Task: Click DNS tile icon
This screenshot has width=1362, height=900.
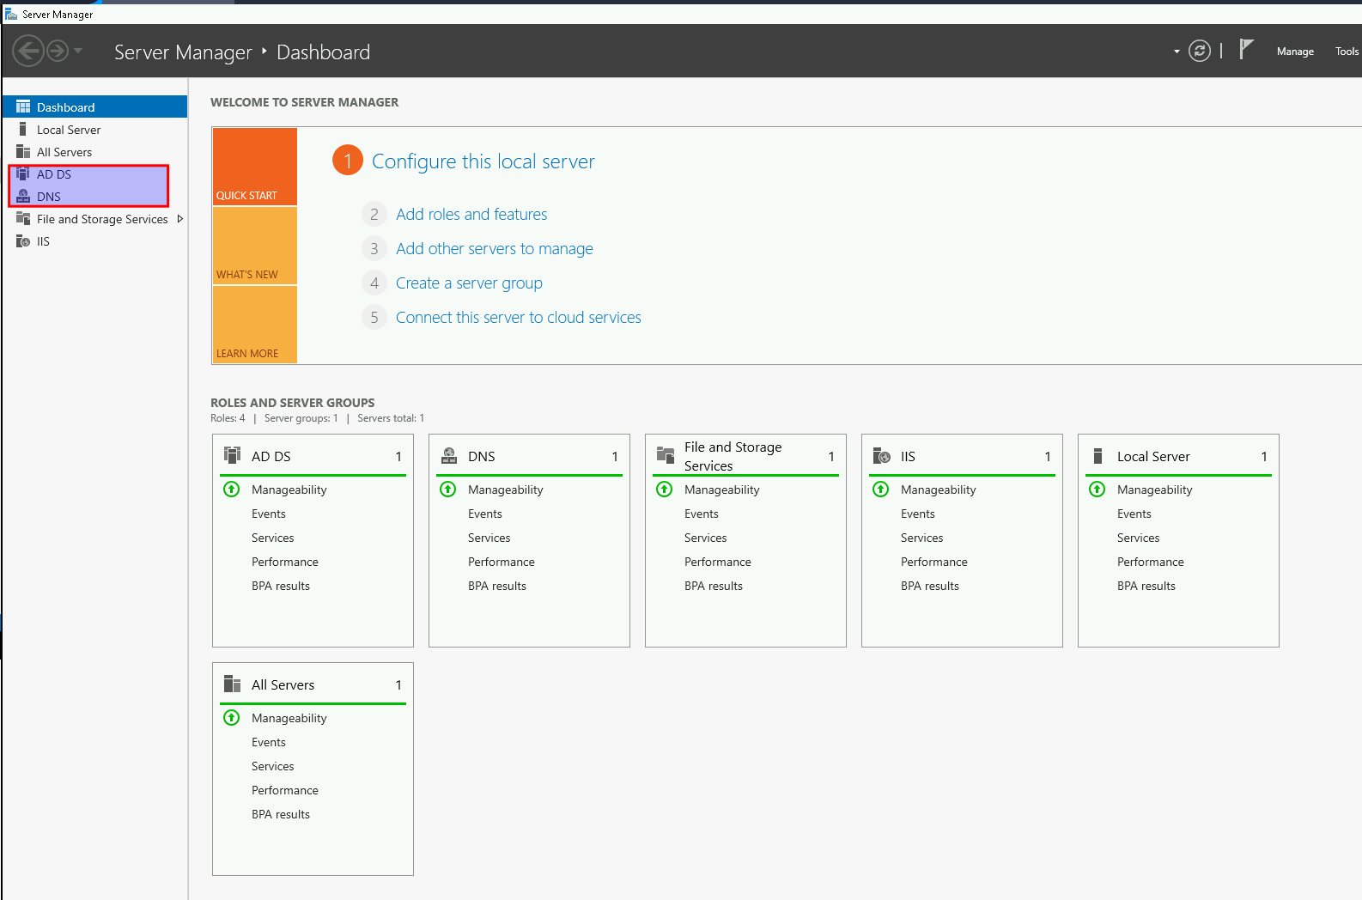Action: [x=448, y=455]
